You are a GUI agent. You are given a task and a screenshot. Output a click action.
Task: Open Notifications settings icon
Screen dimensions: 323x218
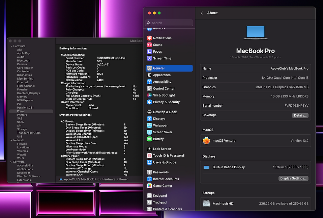pos(149,38)
